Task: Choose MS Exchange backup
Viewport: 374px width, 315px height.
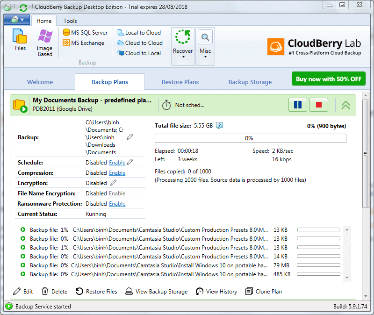Action: coord(84,43)
